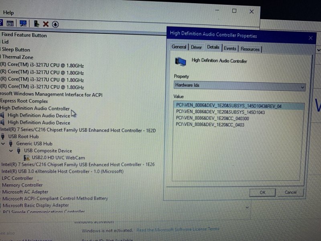Viewport: 321px width, 241px height.
Task: Select the Sleep Button entry
Action: coord(16,49)
